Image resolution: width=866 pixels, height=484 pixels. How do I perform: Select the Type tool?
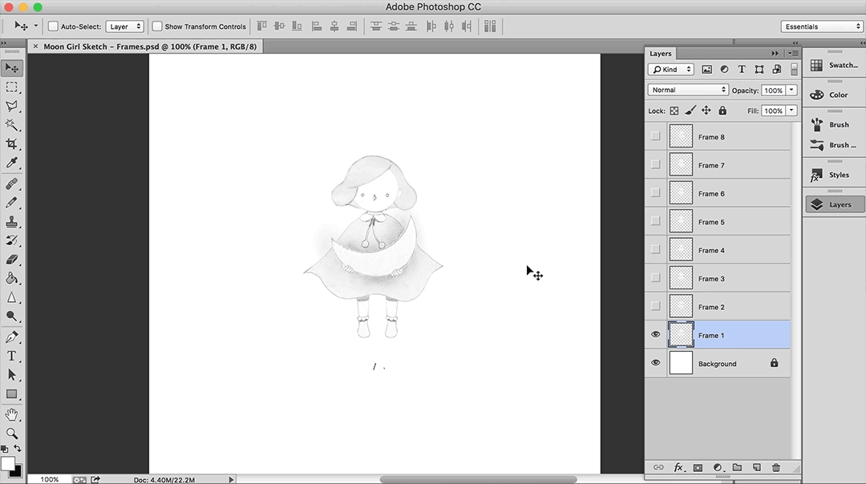tap(12, 356)
